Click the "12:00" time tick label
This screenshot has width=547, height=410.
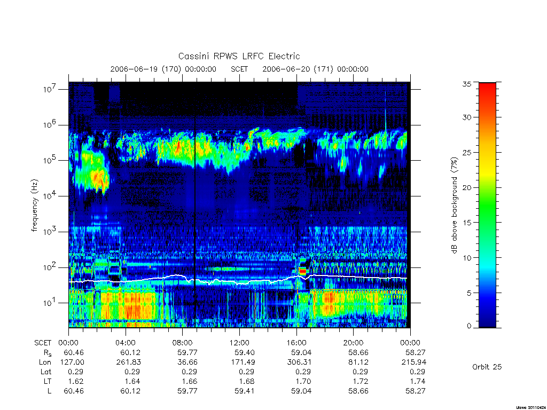[x=240, y=343]
